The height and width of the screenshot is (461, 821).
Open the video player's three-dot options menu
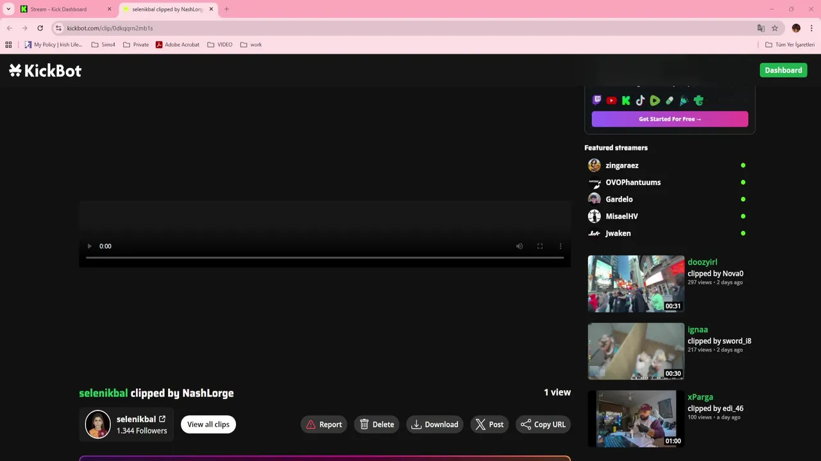561,246
